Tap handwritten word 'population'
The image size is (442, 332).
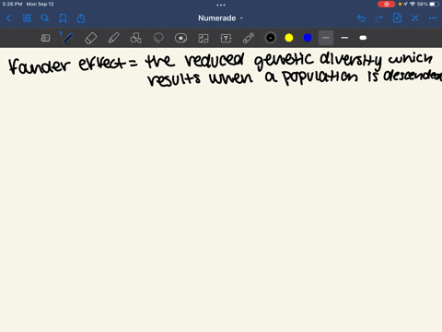click(320, 77)
